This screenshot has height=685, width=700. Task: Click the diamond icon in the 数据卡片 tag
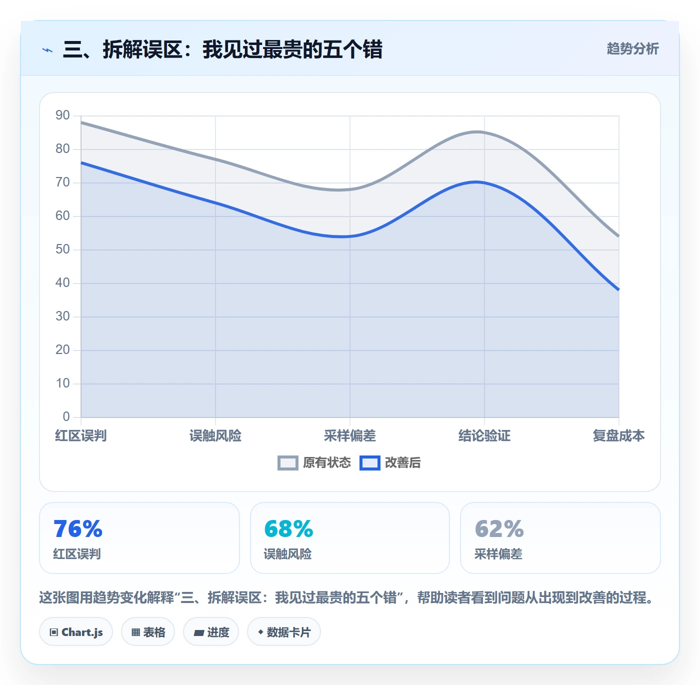(260, 632)
